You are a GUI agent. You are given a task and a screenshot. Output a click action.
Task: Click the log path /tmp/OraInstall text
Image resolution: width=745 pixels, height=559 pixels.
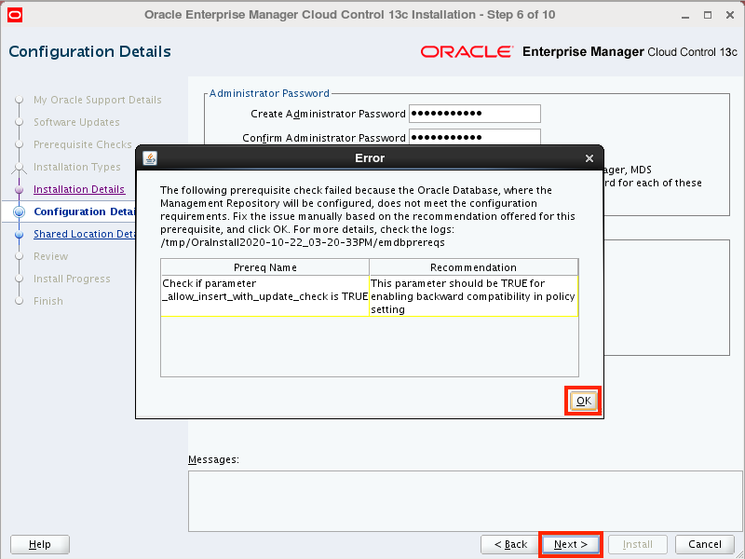pos(303,242)
